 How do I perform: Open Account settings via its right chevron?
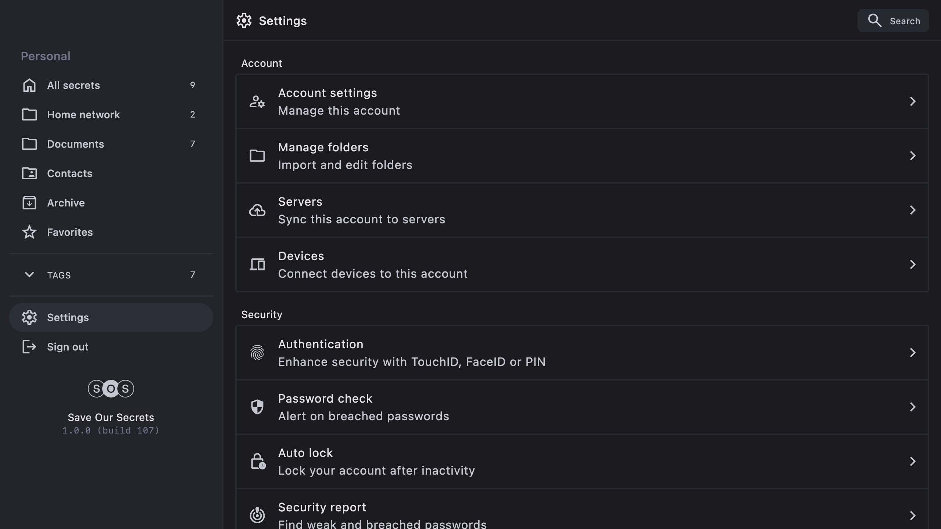click(x=912, y=101)
